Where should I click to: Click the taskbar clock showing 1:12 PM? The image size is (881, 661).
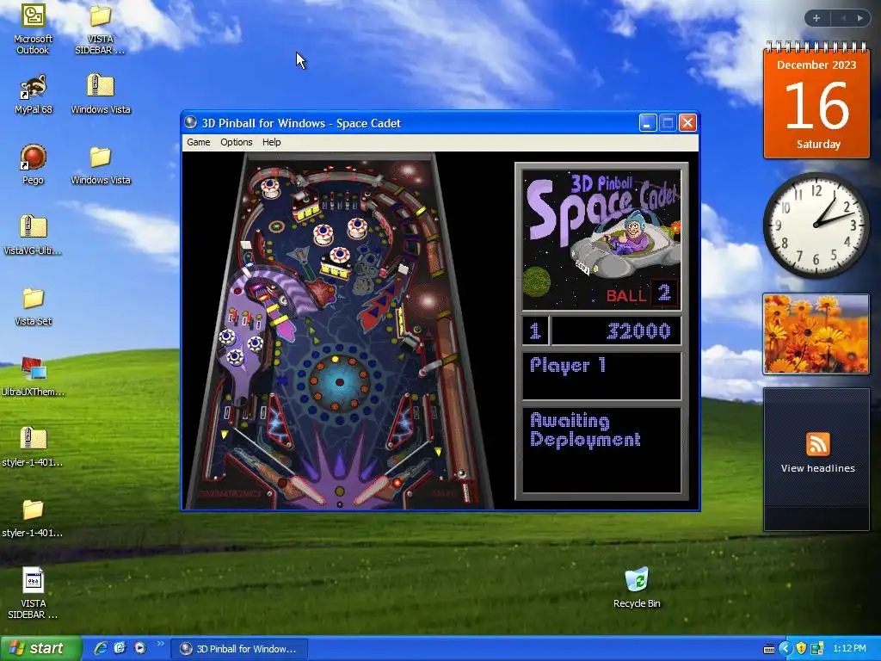click(849, 649)
